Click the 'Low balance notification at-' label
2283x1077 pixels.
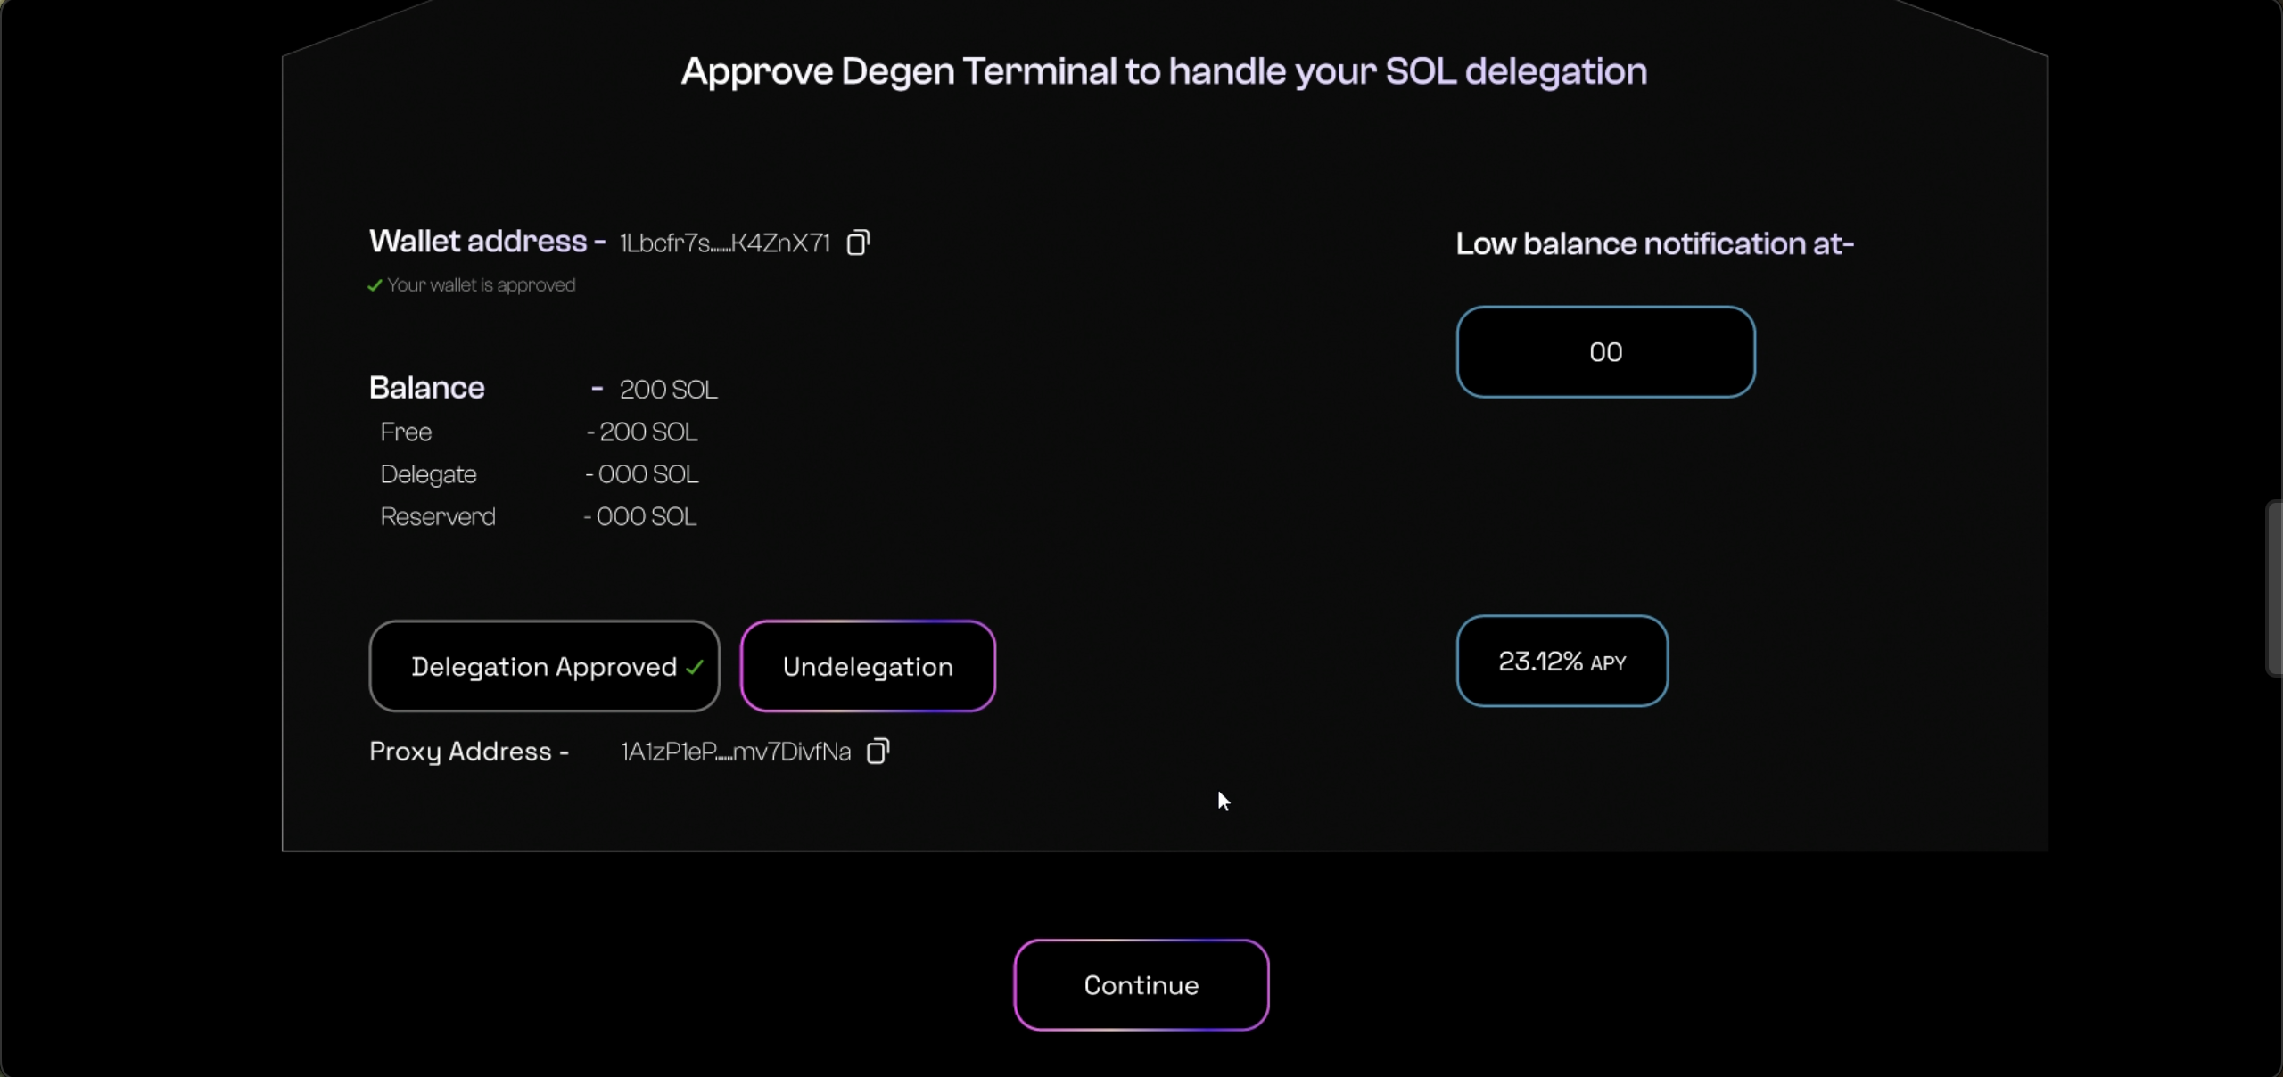pos(1654,243)
